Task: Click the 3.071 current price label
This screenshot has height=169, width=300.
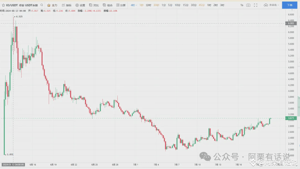Action: tap(291, 118)
